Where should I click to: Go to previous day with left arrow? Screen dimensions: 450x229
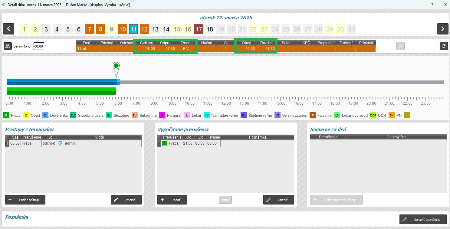[8, 29]
